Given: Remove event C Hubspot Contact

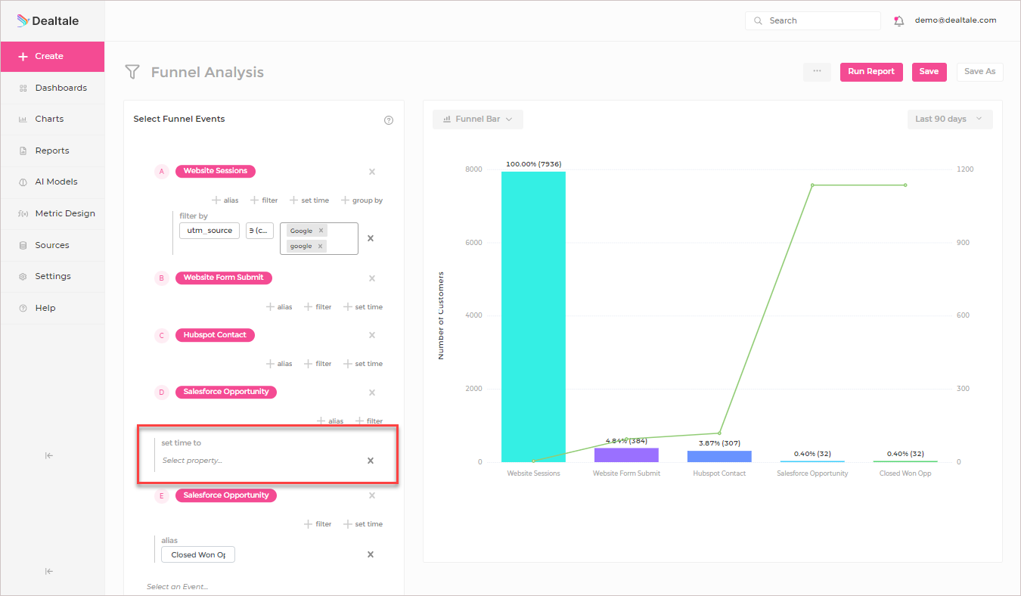Looking at the screenshot, I should click(372, 335).
